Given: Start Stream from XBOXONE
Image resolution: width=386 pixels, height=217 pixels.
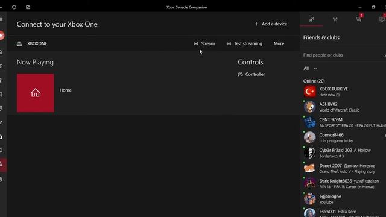Looking at the screenshot, I should 204,43.
